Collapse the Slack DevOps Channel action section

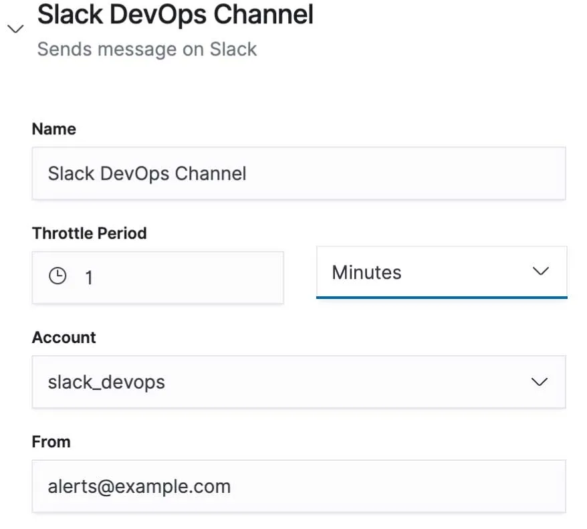point(15,29)
